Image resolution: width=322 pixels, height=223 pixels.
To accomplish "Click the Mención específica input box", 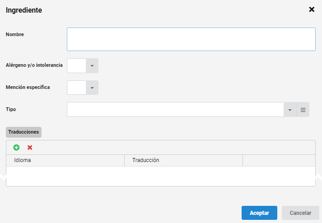I will pyautogui.click(x=76, y=88).
